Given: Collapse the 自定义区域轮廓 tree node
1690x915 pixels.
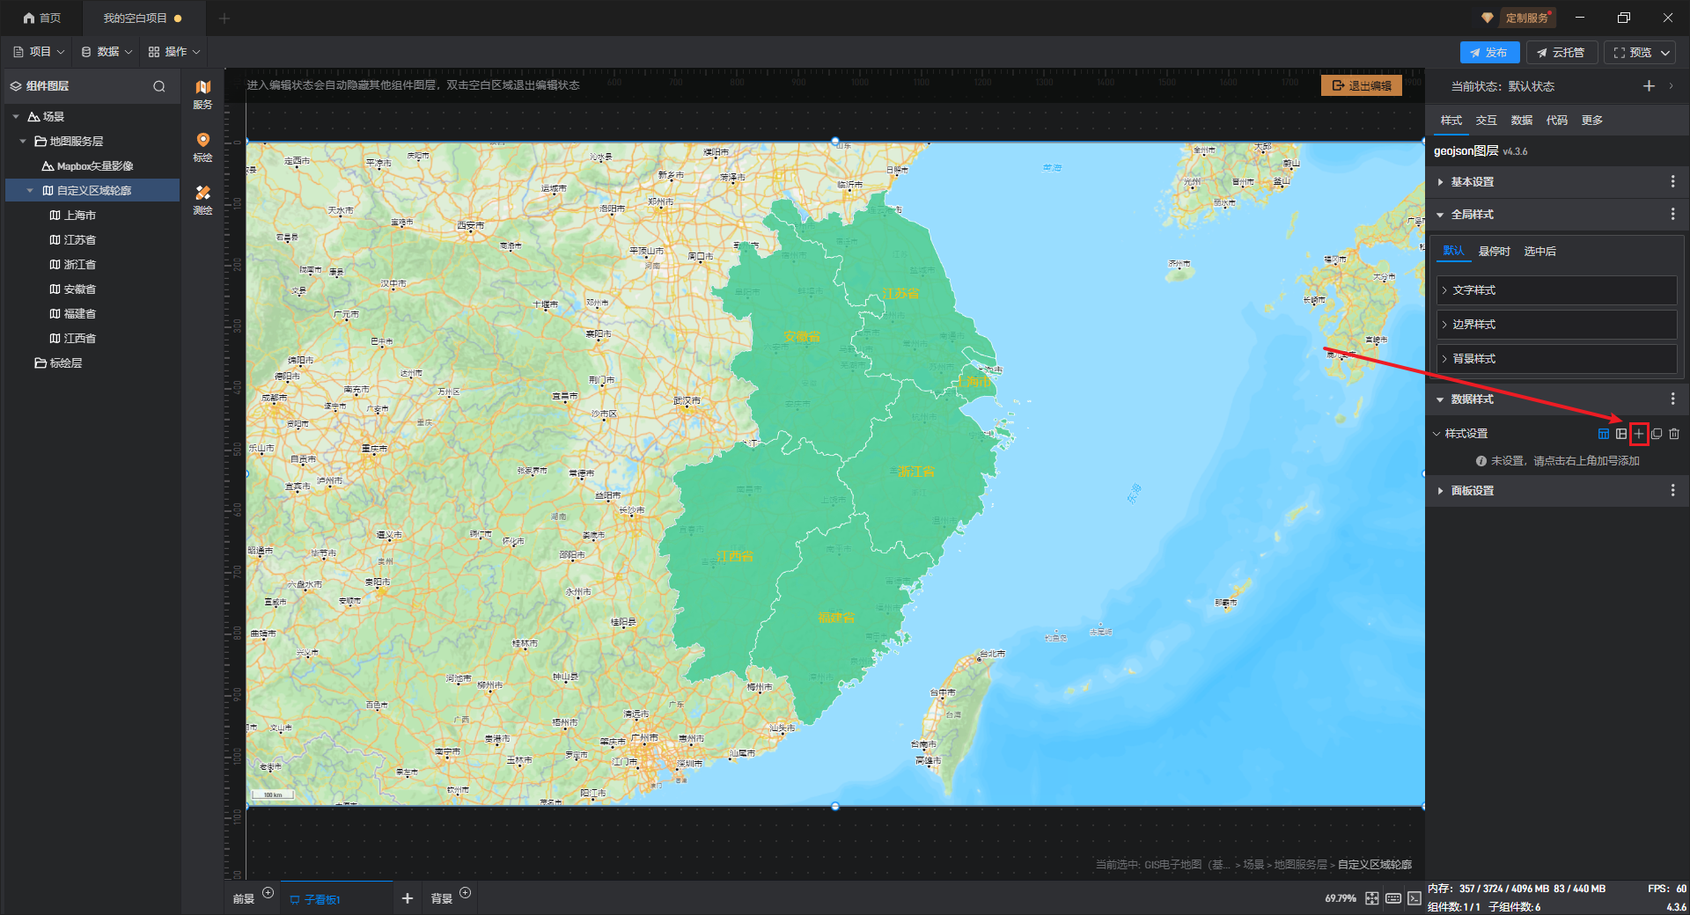Looking at the screenshot, I should tap(30, 191).
